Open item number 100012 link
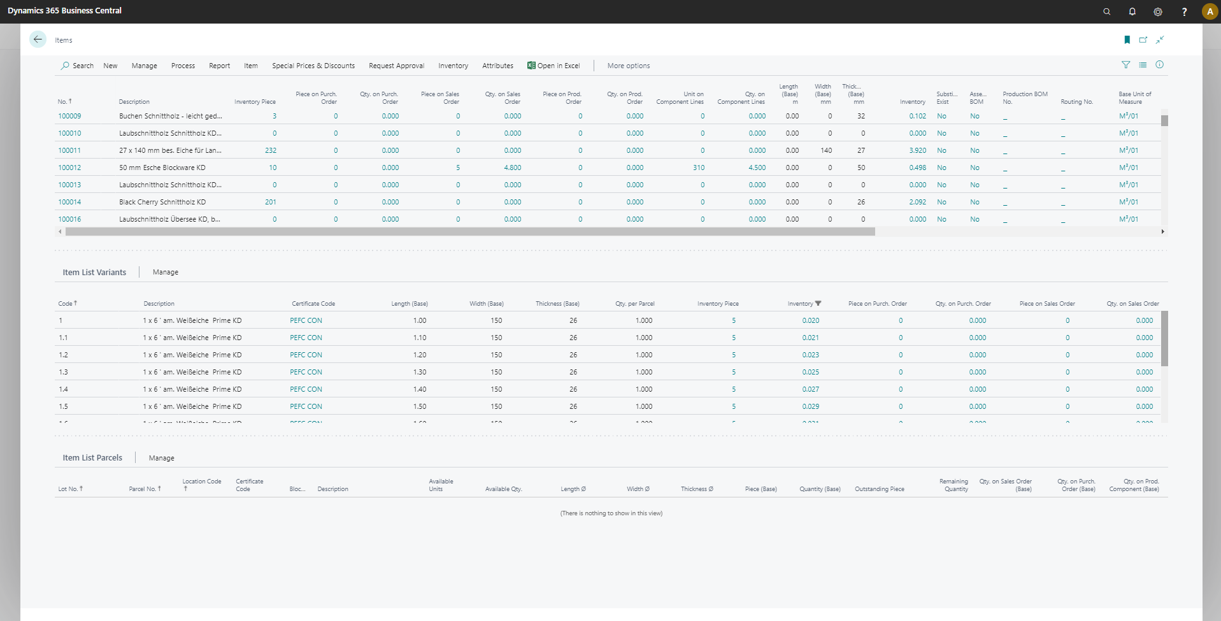 coord(69,168)
